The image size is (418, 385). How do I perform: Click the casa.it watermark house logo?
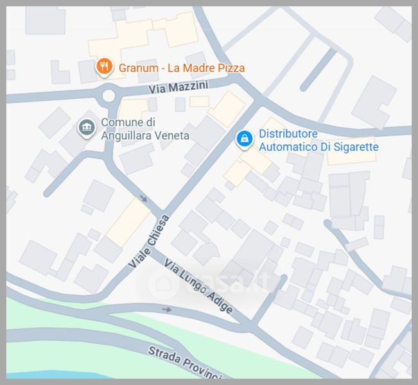point(163,284)
